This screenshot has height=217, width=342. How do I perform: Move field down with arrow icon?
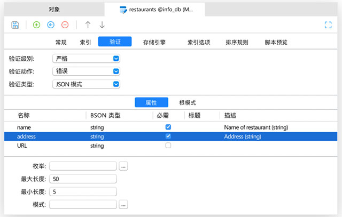tap(102, 25)
